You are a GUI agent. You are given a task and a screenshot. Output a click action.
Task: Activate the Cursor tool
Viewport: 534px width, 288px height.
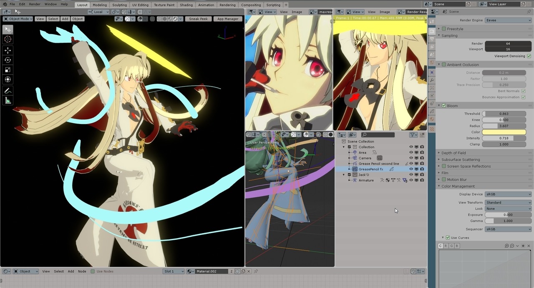8,39
